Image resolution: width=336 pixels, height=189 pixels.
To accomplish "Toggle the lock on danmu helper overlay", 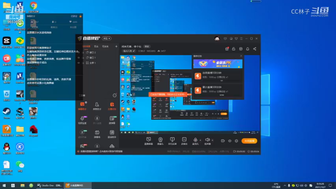I will (x=80, y=16).
